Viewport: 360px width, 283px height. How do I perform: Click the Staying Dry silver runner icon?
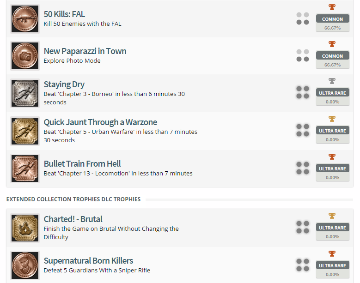24,93
